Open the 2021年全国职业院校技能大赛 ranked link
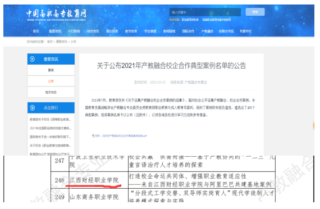The height and width of the screenshot is (209, 320). 51,128
